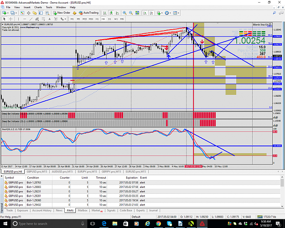
Task: Open the Periods clock icon
Action: pos(167,13)
